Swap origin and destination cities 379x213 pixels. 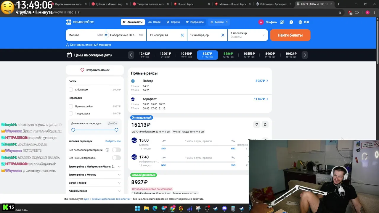106,35
